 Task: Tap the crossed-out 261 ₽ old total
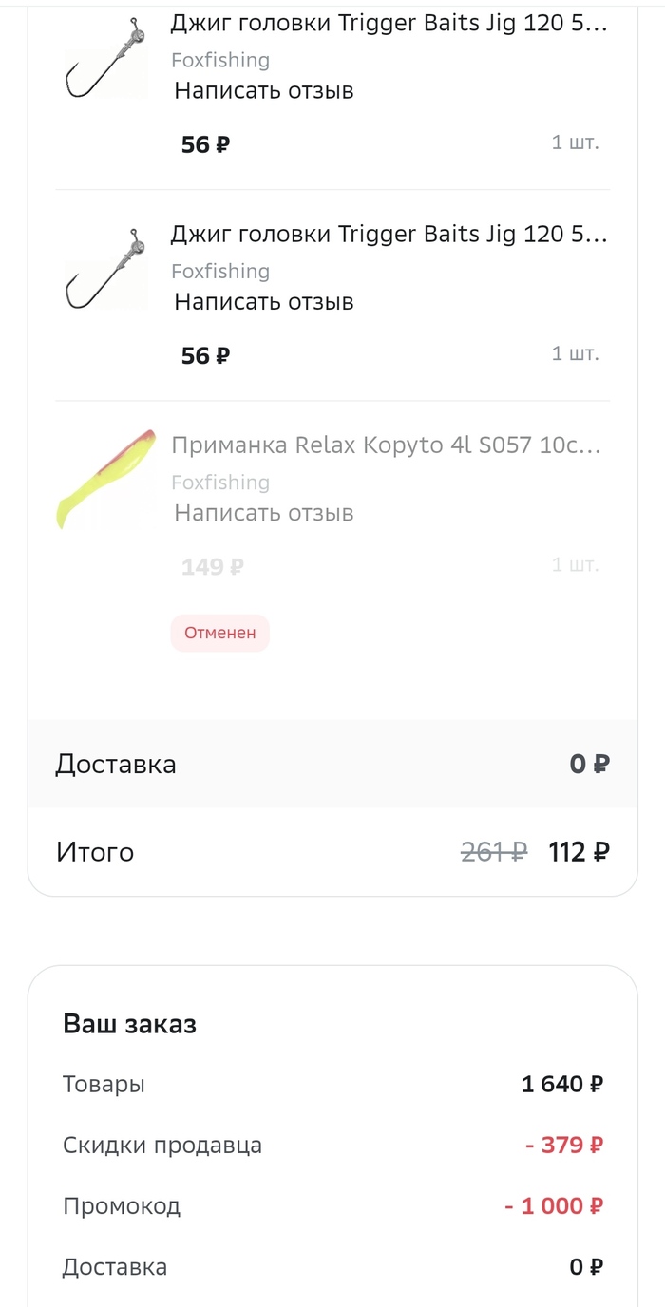(493, 852)
